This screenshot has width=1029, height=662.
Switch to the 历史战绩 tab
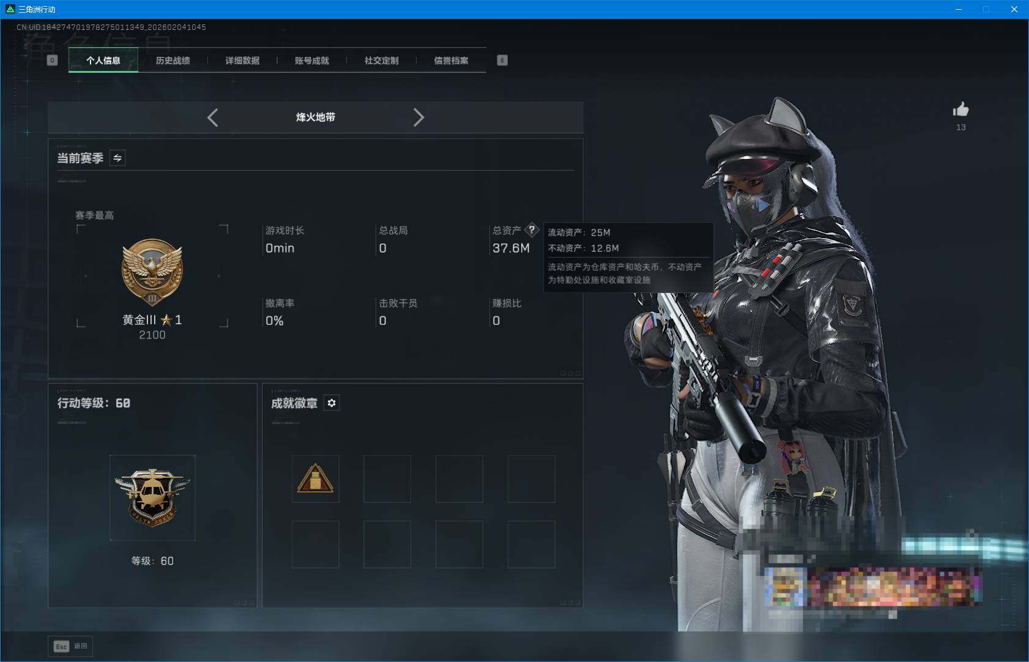pos(173,60)
